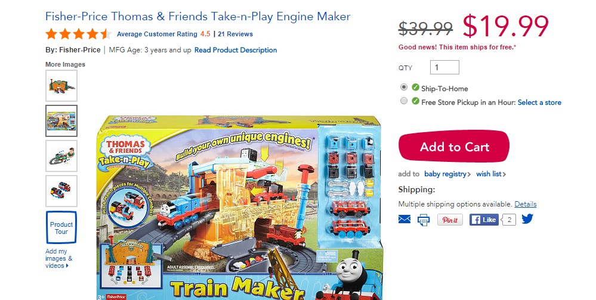Like the product on Facebook
596x300 pixels.
coord(484,220)
